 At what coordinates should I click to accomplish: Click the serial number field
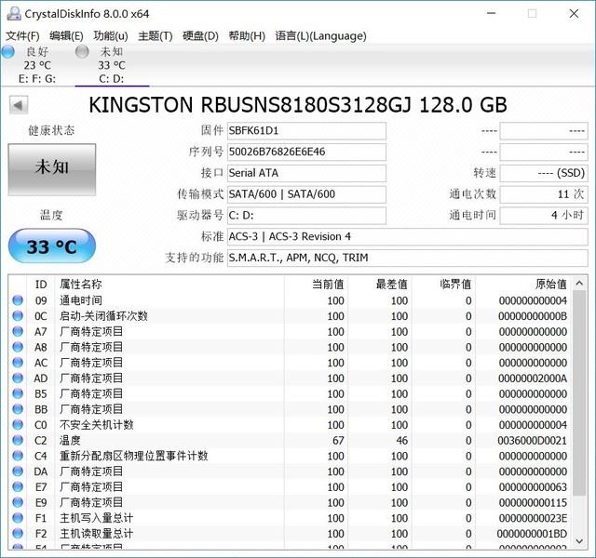coord(305,152)
